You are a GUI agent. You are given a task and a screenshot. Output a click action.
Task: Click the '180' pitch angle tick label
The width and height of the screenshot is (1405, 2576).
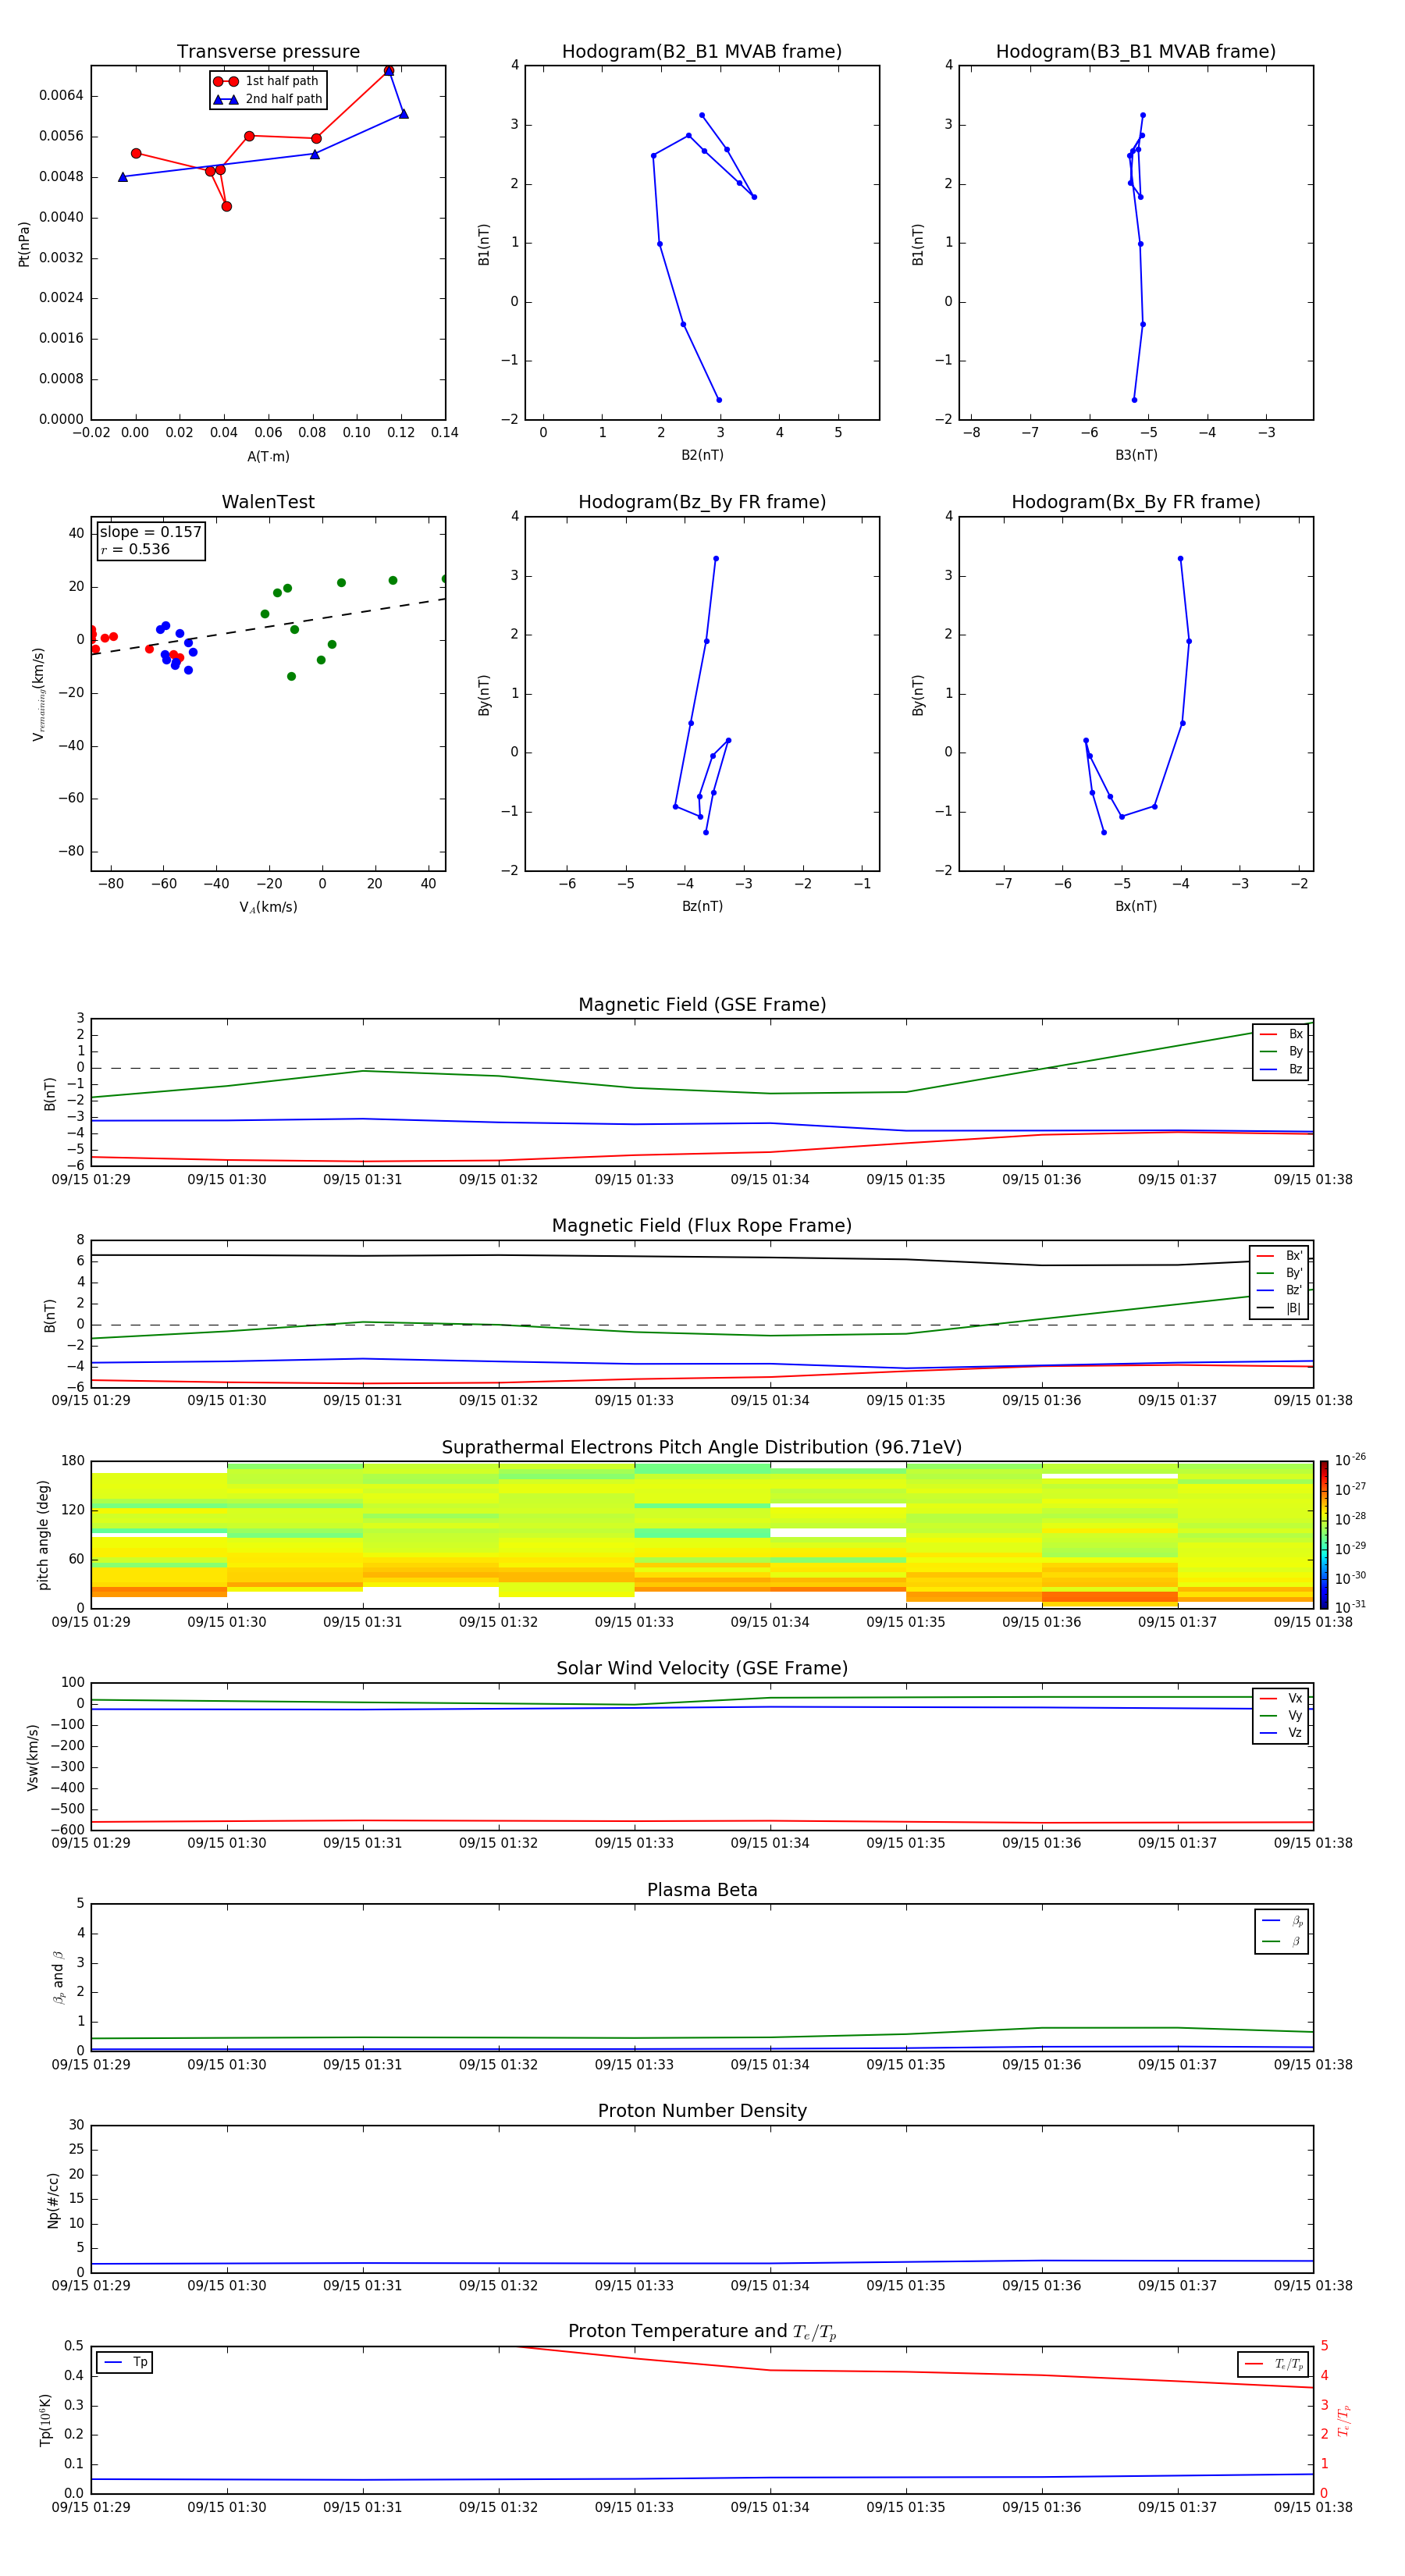pos(73,1461)
